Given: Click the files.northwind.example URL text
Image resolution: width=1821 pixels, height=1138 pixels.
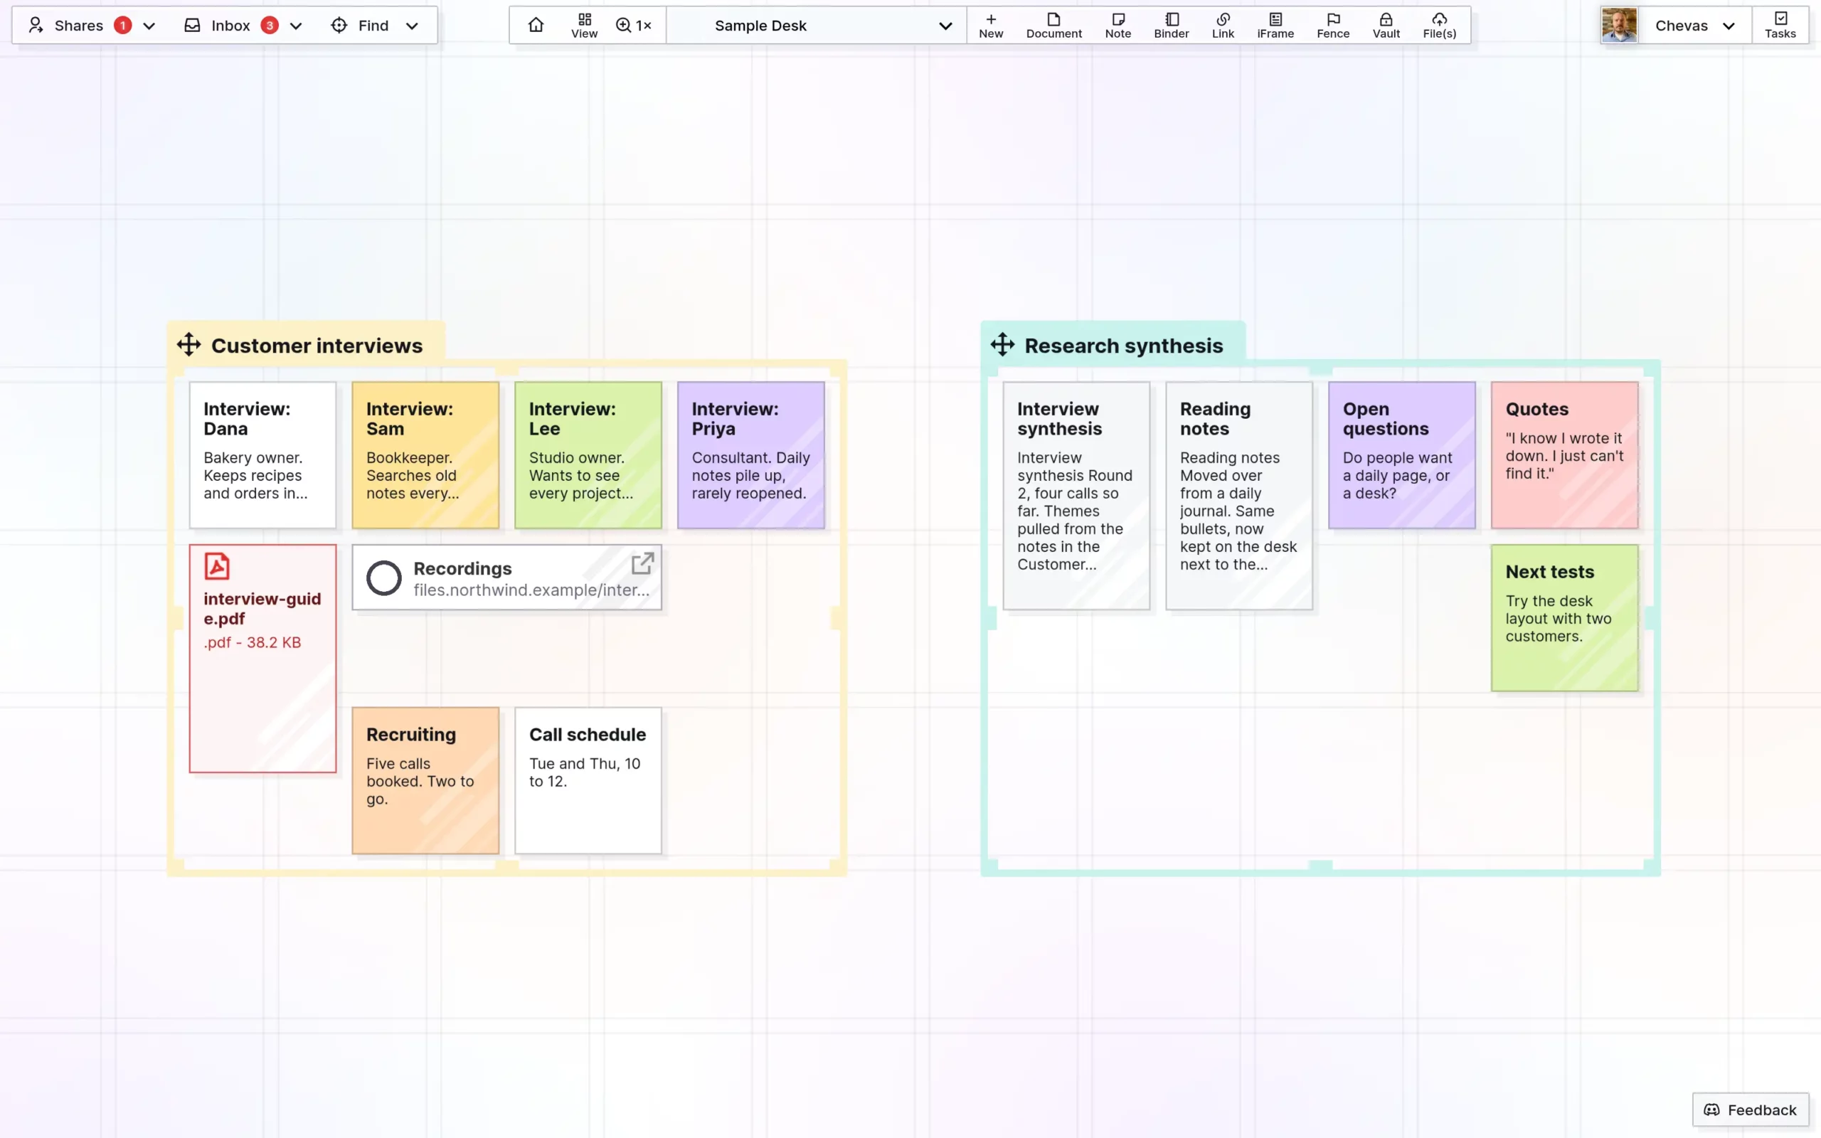Looking at the screenshot, I should pos(531,590).
